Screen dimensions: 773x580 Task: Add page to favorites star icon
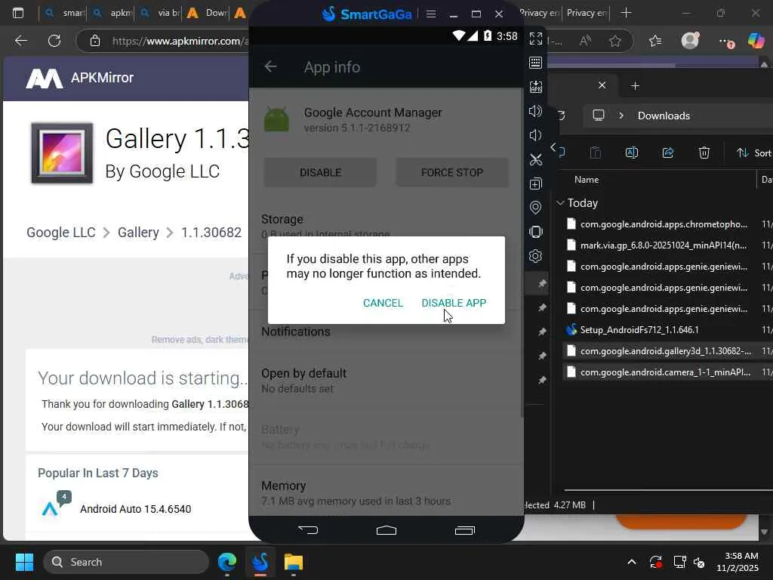click(615, 41)
